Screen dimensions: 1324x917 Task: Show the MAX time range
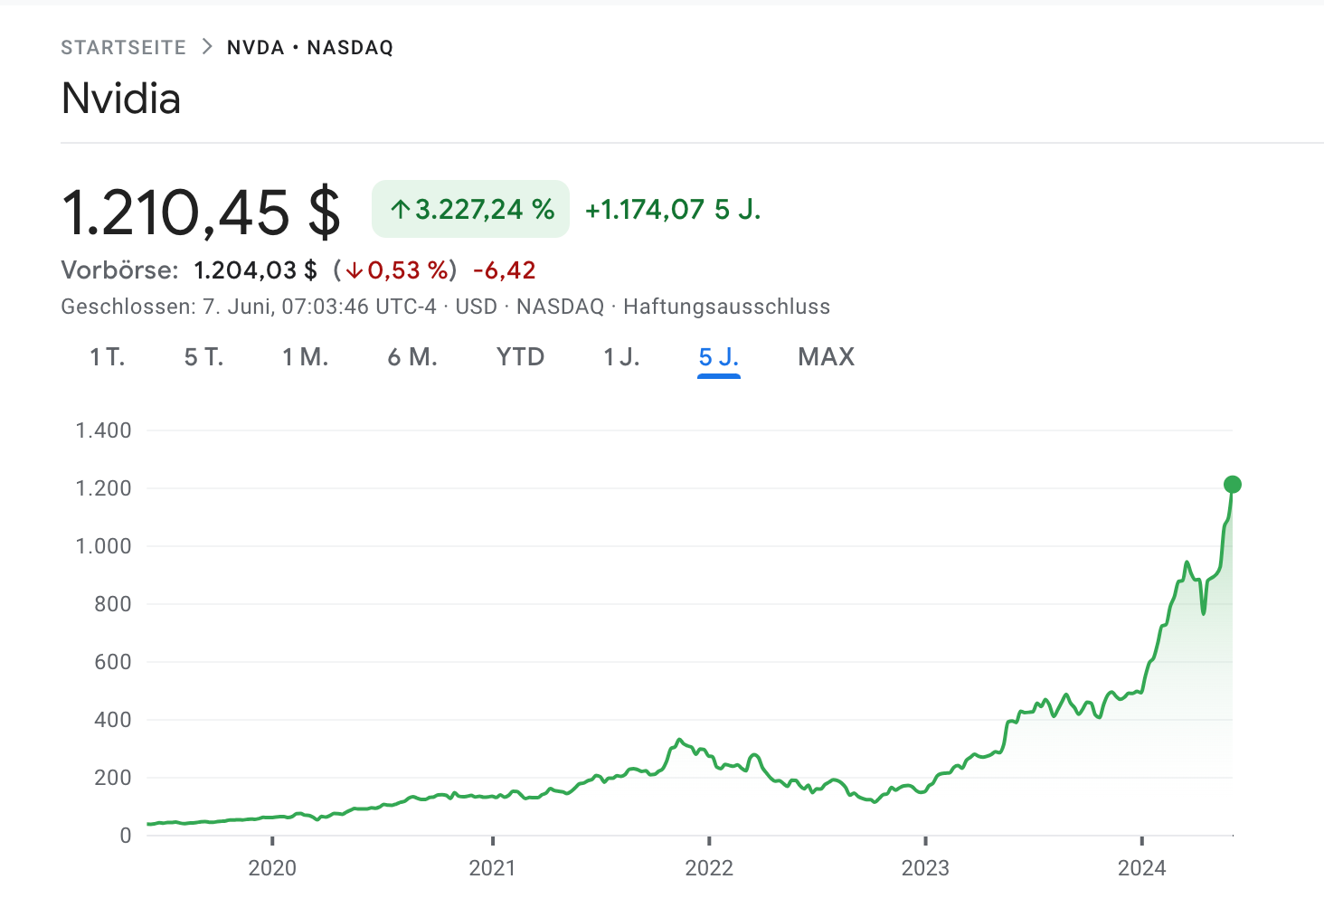(x=826, y=357)
